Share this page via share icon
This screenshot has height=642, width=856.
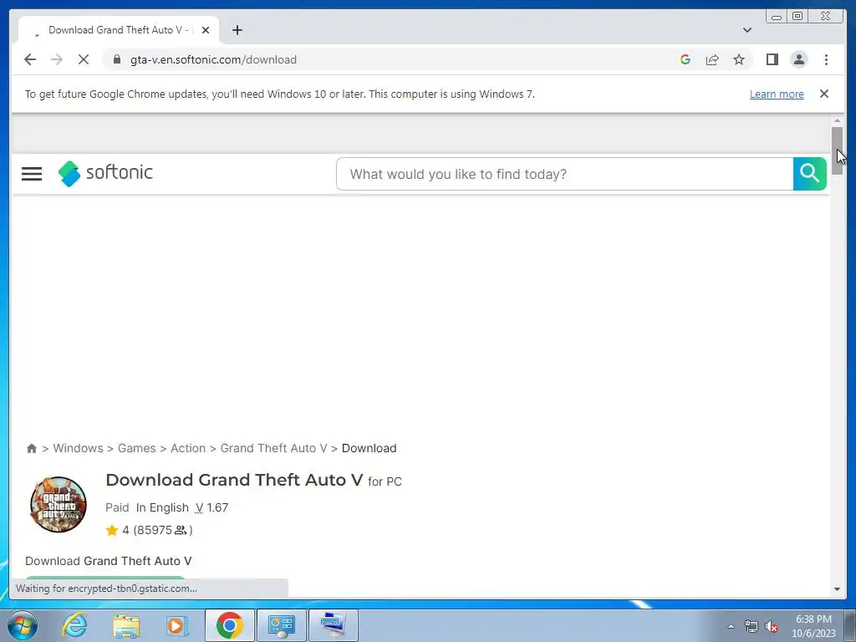point(712,59)
